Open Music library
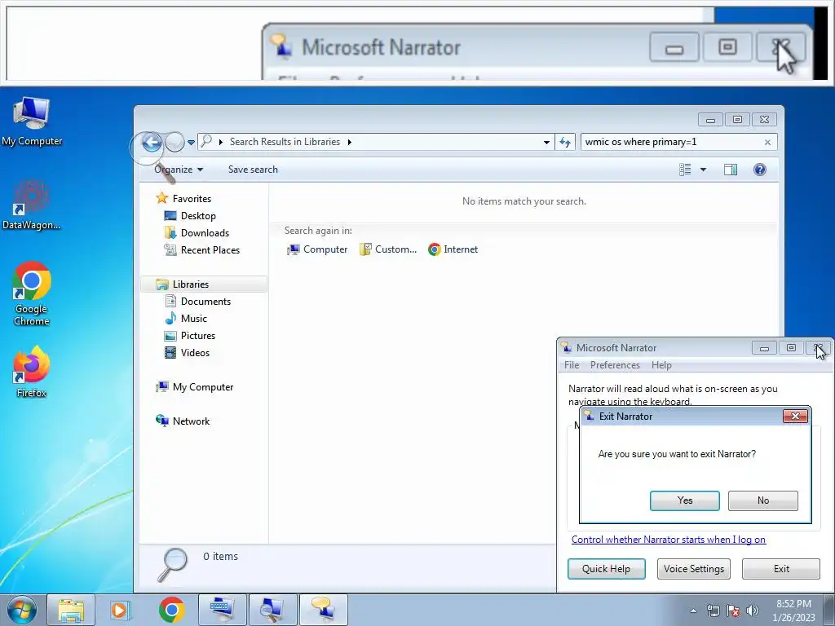This screenshot has height=626, width=835. tap(186, 319)
